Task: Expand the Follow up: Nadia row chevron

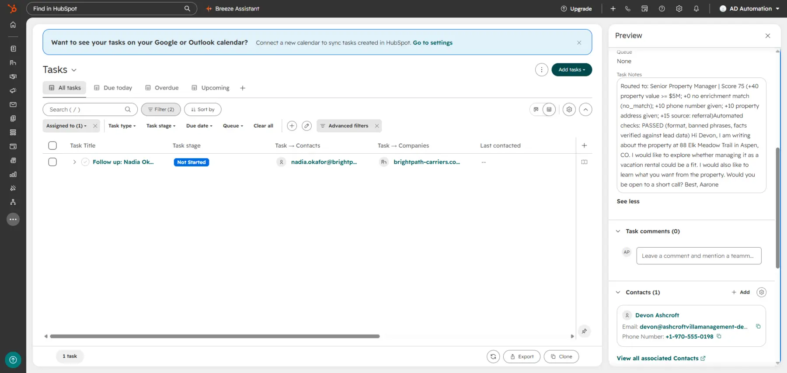Action: point(74,162)
